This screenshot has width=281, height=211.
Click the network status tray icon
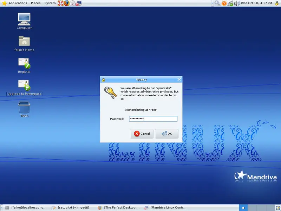[x=230, y=3]
